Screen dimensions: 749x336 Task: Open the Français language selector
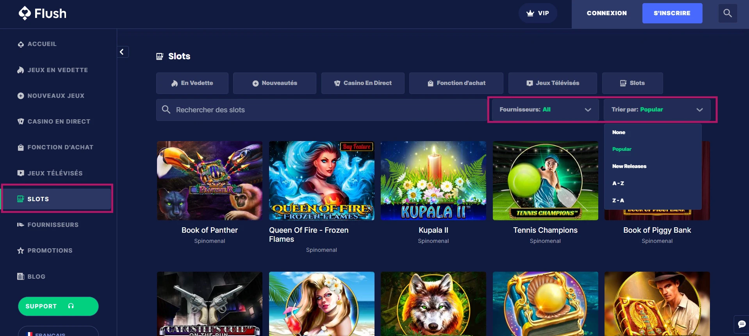click(58, 331)
